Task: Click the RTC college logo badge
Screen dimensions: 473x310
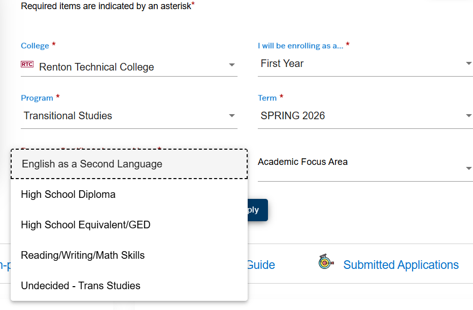Action: point(26,64)
